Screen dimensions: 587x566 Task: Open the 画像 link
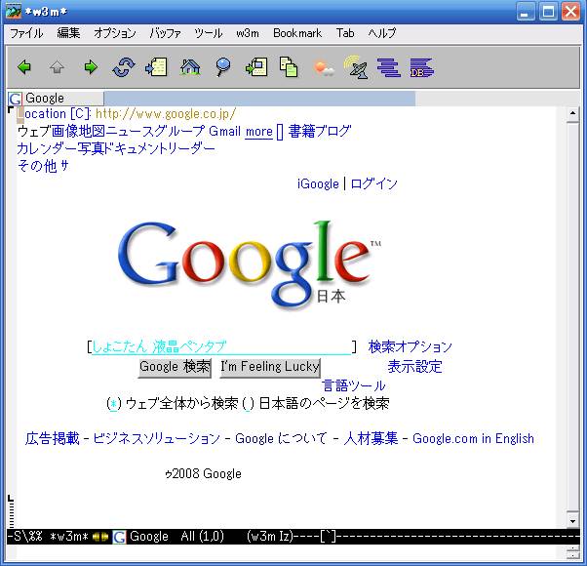64,131
